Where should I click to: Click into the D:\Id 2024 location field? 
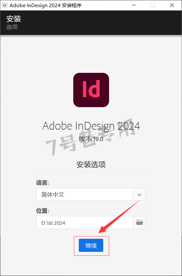point(85,222)
